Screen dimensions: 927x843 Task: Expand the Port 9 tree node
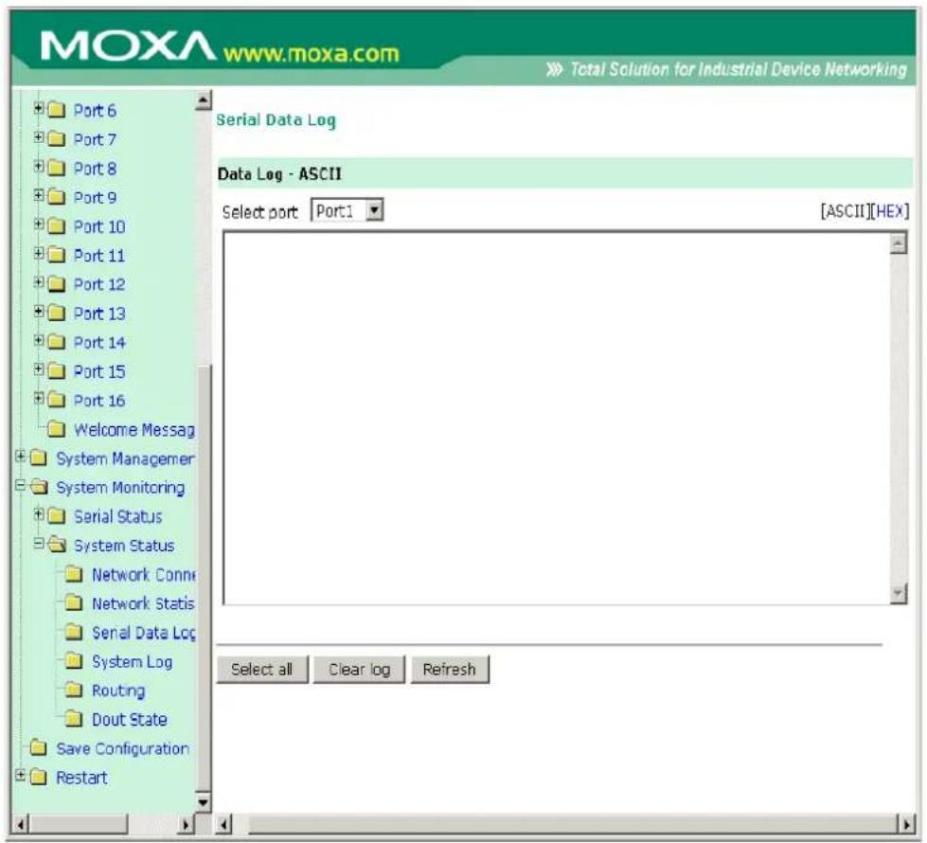tap(39, 195)
